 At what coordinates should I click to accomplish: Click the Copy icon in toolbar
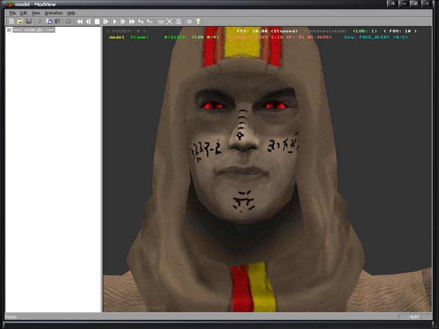click(x=49, y=21)
